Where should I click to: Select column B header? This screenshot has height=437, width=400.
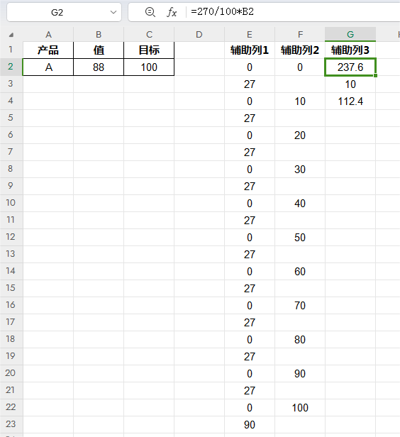pyautogui.click(x=99, y=35)
